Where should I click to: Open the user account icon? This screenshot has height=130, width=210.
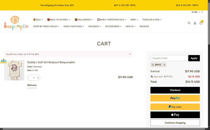pyautogui.click(x=195, y=23)
